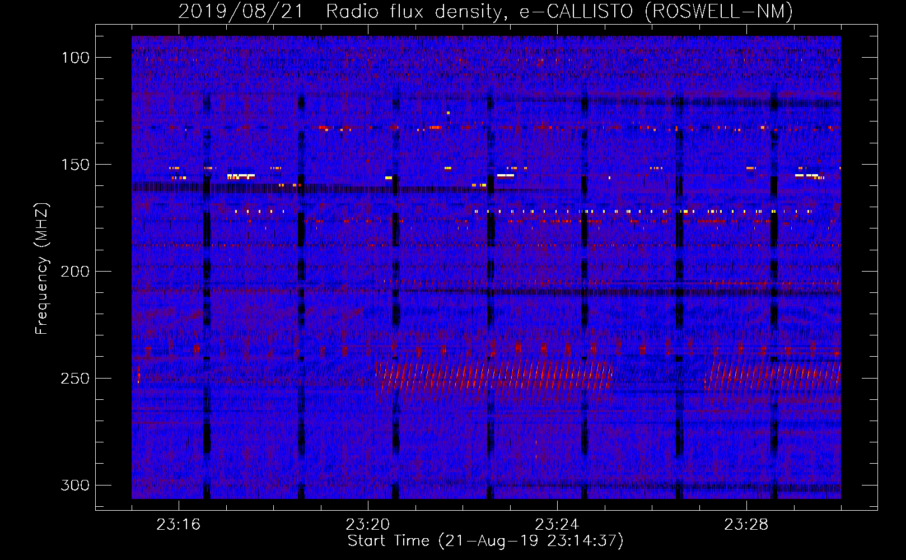The height and width of the screenshot is (560, 906).
Task: Click the red striped burst near 250 MHz at 23:22
Action: (494, 376)
